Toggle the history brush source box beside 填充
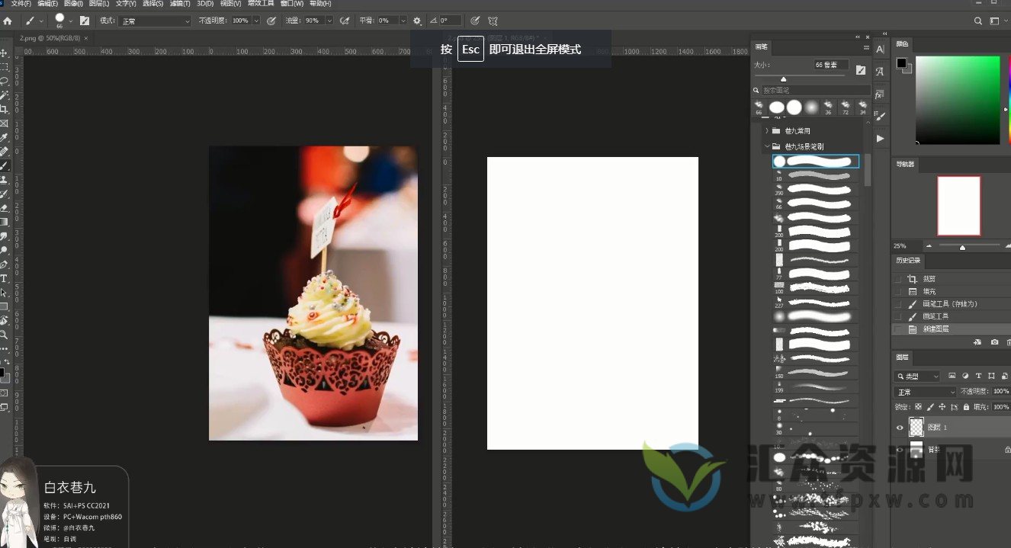The image size is (1011, 548). tap(897, 291)
